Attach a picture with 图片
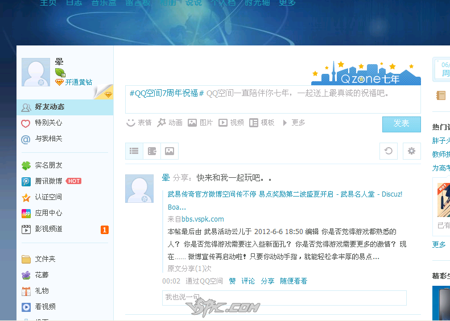The width and height of the screenshot is (450, 321). pos(200,123)
